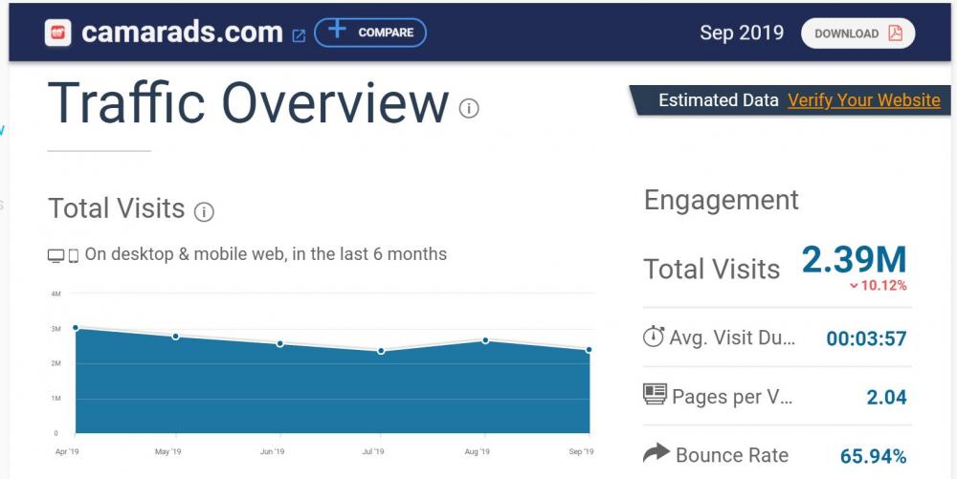Screen dimensions: 957x479
Task: Select the Apr '19 data point on chart
Action: tap(76, 328)
